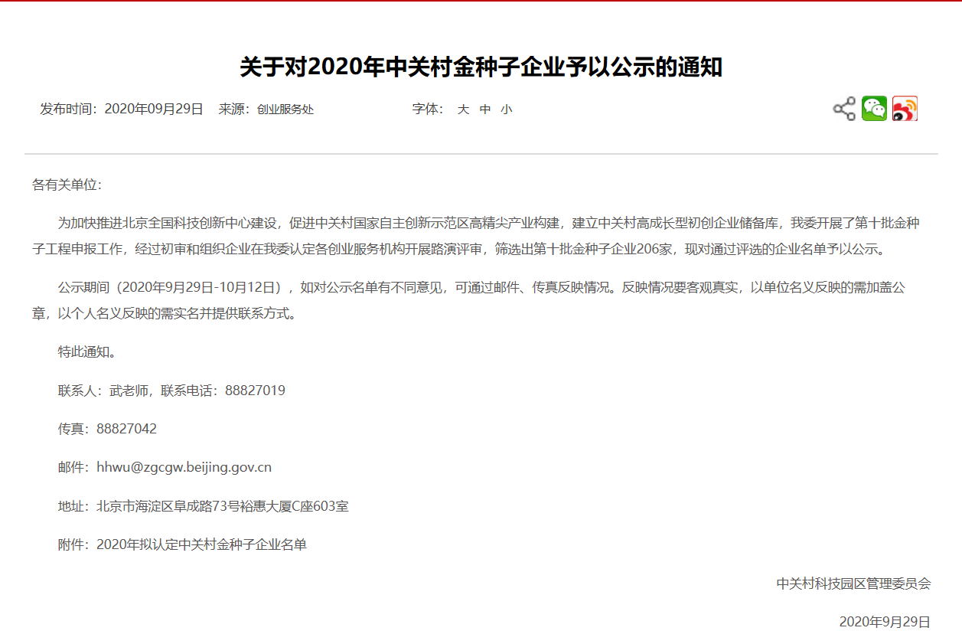Click the address 北京市海淀区阜成路73号裕惠大厦C座603室
The height and width of the screenshot is (644, 962).
click(222, 506)
